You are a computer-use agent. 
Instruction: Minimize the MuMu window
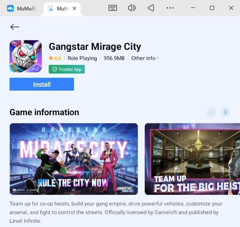click(x=193, y=8)
